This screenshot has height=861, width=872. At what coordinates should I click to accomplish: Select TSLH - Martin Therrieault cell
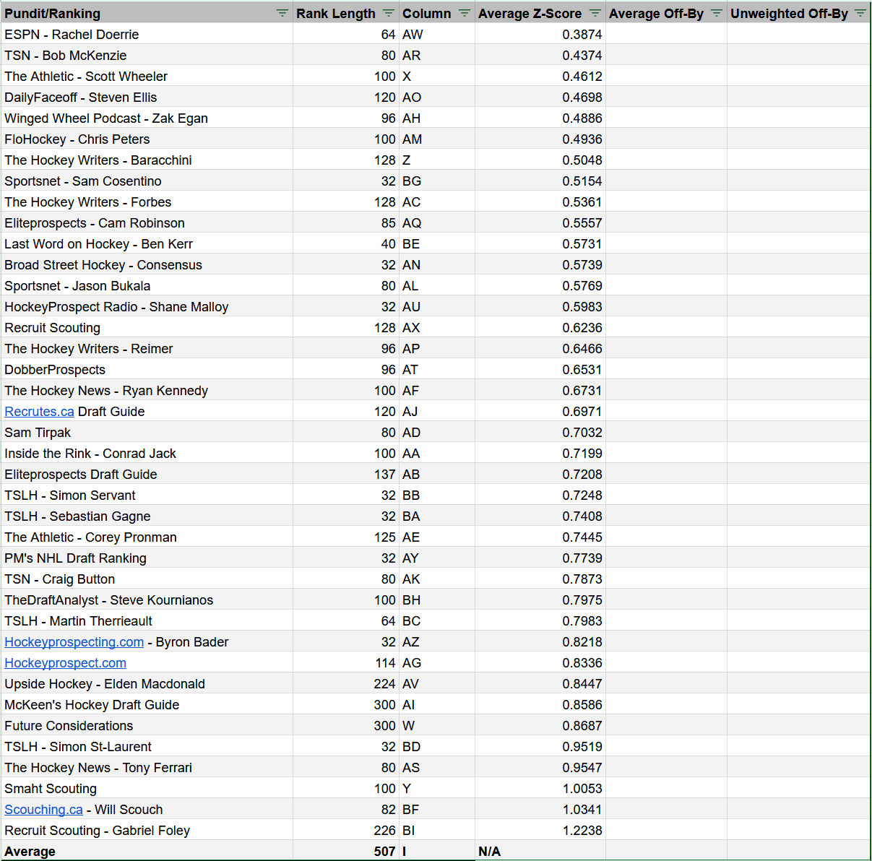coord(147,620)
